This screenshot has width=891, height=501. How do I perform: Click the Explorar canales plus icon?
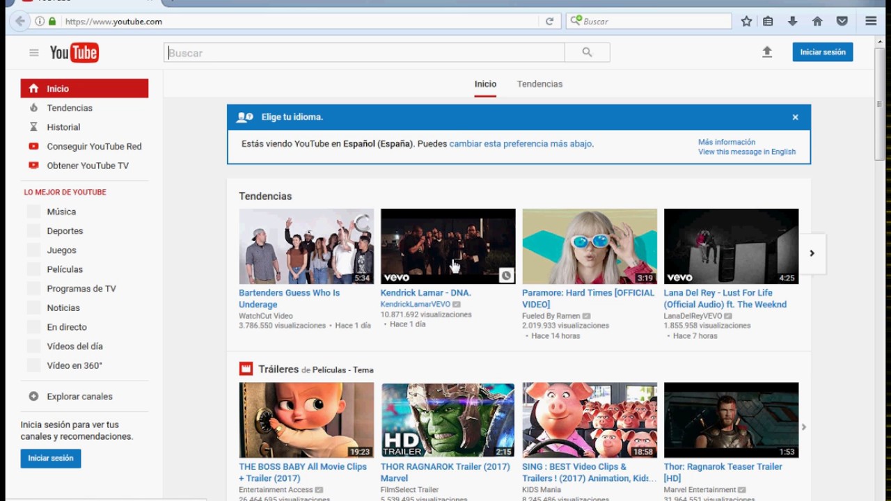33,397
